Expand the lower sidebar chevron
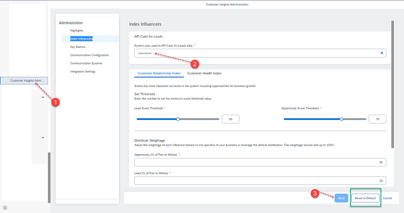Viewport: 404px width, 213px height. (43, 138)
